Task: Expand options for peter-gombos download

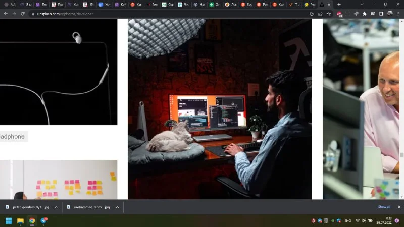Action: point(56,207)
